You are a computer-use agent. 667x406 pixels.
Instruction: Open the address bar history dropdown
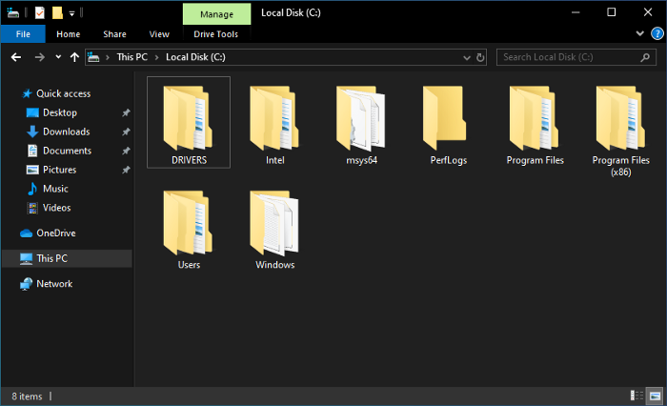click(465, 57)
